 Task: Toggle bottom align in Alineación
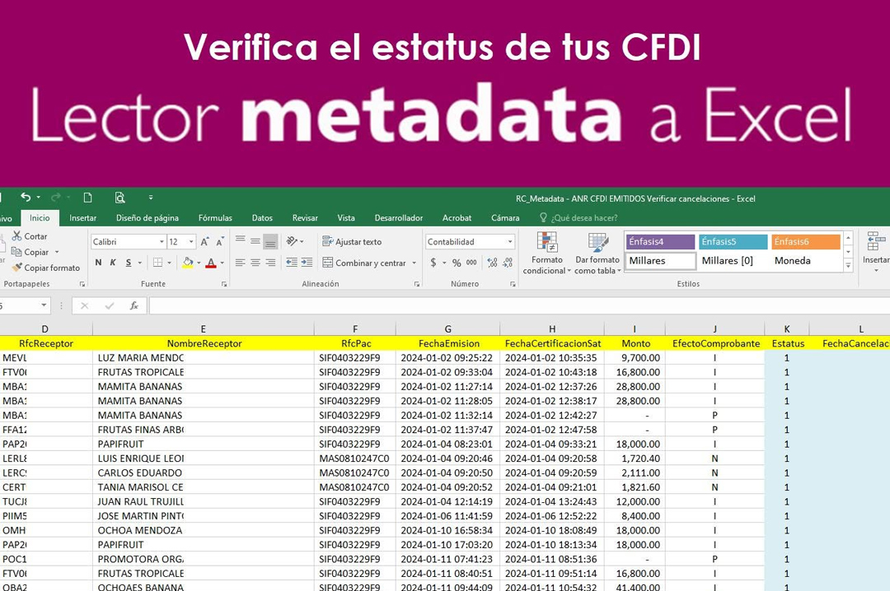pos(271,241)
